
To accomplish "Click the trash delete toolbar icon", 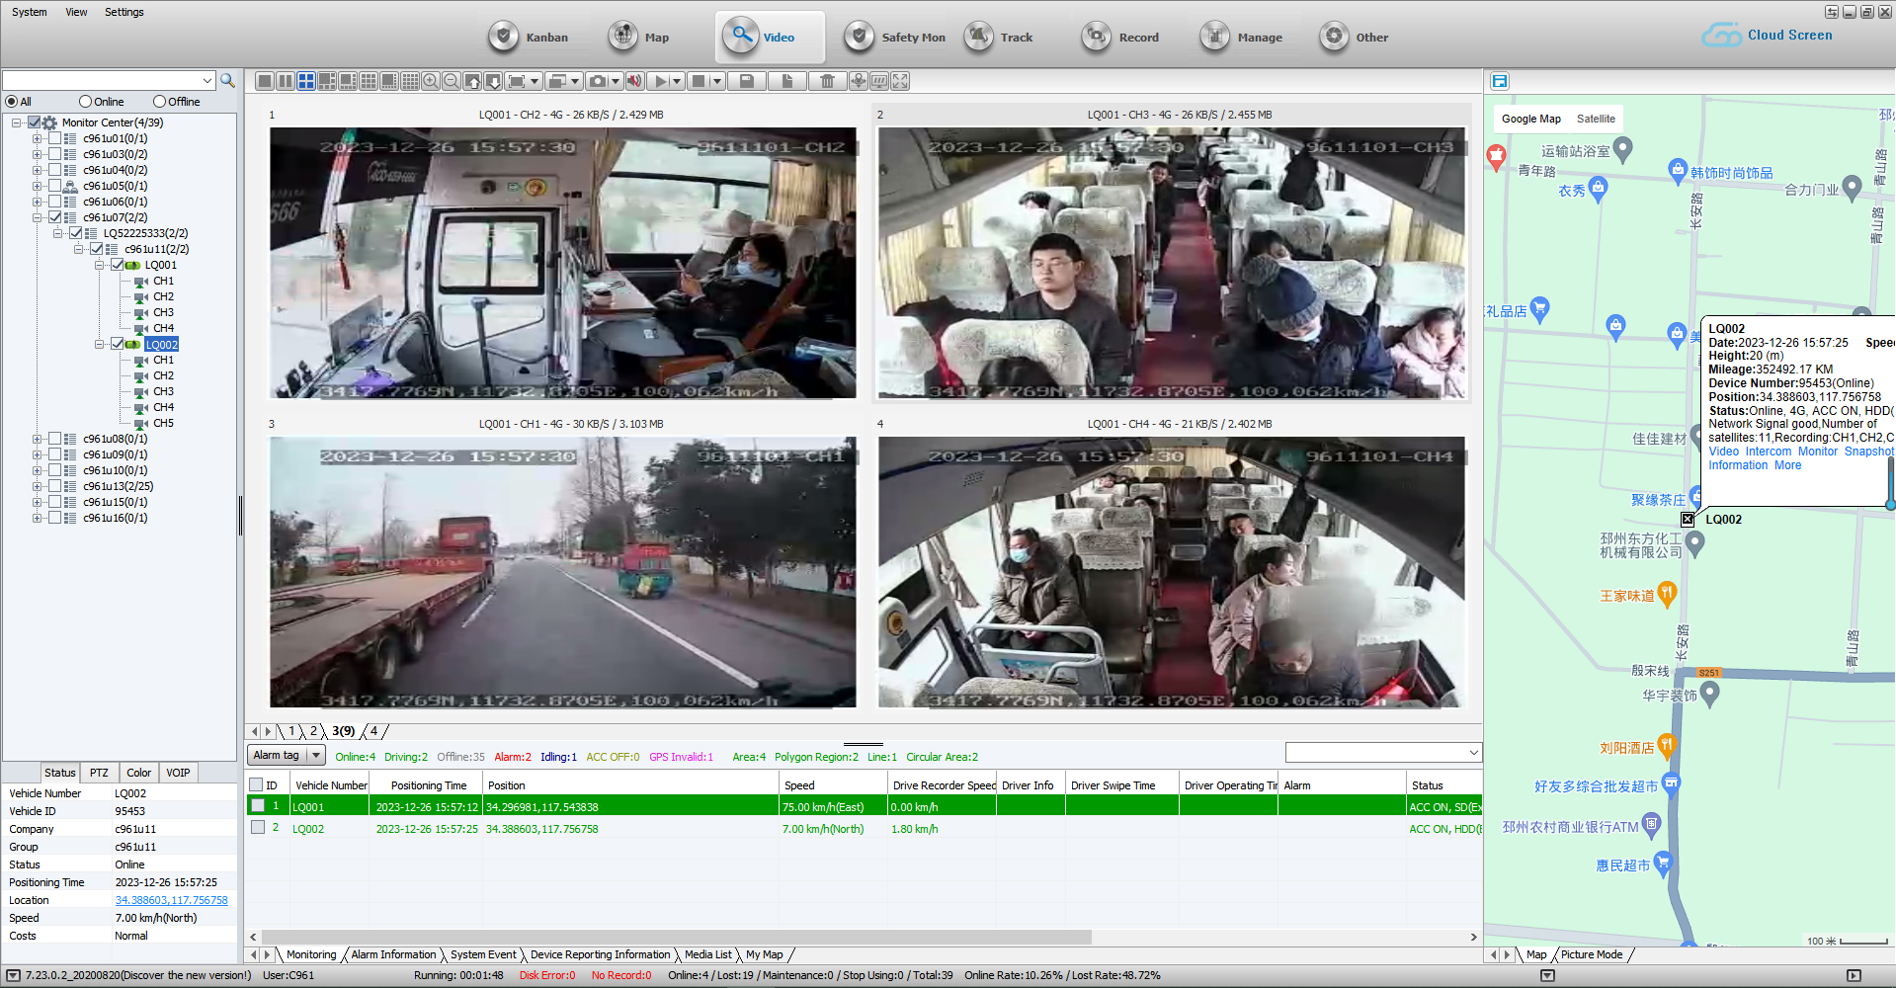I will tap(828, 81).
